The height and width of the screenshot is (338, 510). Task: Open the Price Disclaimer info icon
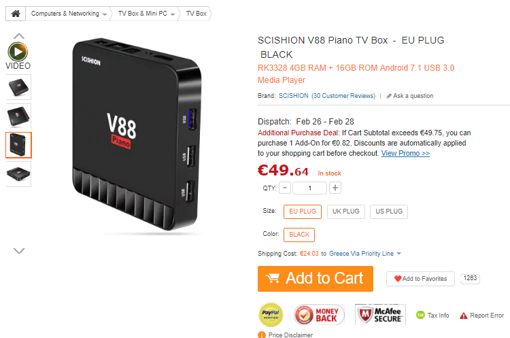coord(262,335)
